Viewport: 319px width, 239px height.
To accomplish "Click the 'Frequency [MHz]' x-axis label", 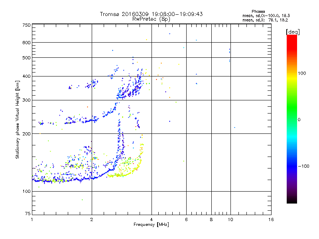I will [x=151, y=225].
